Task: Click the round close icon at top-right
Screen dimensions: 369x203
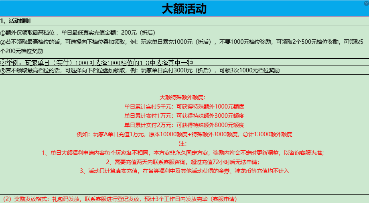Action: coord(366,3)
